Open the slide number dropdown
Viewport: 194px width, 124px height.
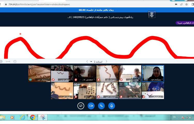tap(91, 61)
